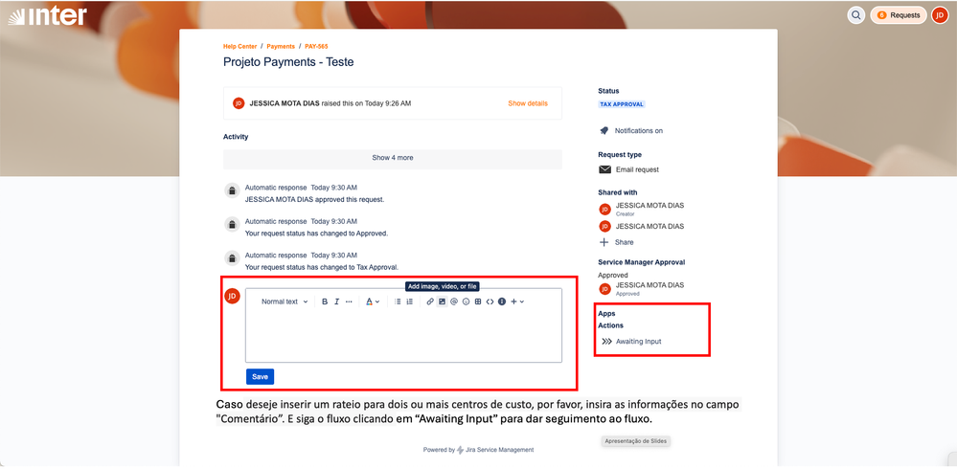Insert a numbered list
This screenshot has width=957, height=469.
[410, 301]
